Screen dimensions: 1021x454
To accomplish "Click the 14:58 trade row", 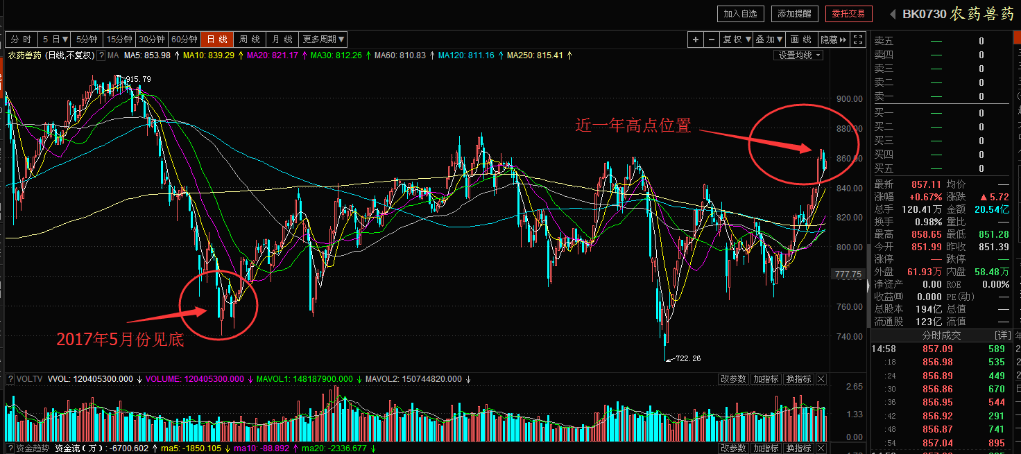I will coord(941,349).
